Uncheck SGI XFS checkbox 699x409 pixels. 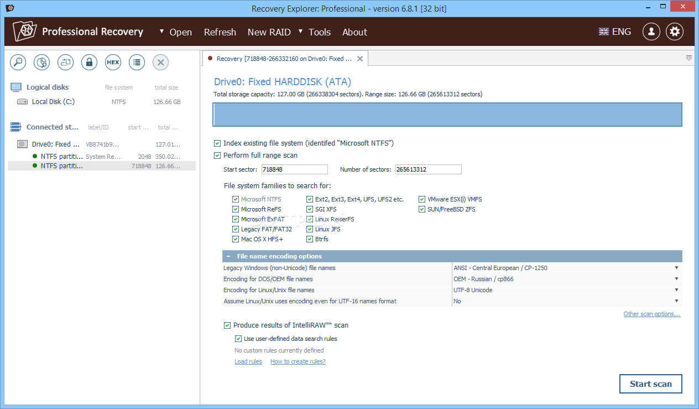[x=310, y=209]
